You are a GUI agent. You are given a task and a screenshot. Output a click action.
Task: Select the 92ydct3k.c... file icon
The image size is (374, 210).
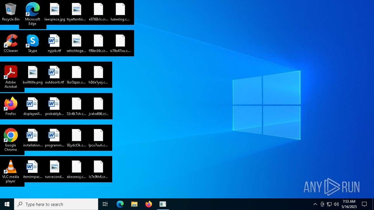tap(76, 138)
